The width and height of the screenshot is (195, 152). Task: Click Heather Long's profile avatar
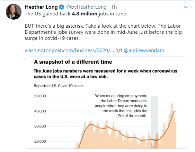coord(14,12)
